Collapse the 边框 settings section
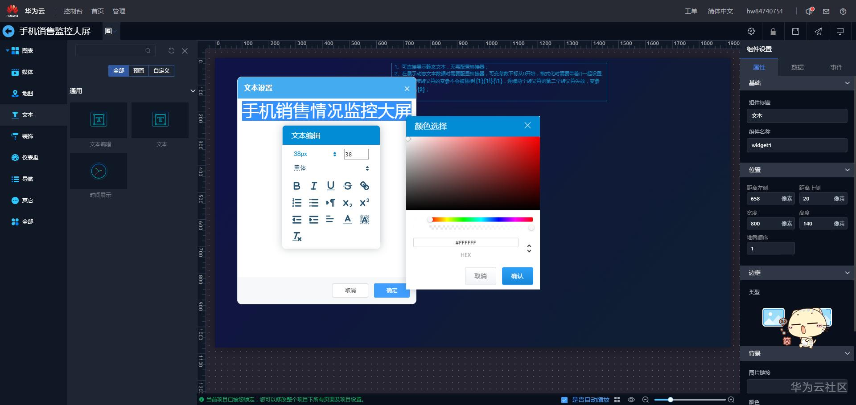Viewport: 856px width, 405px height. click(x=847, y=273)
